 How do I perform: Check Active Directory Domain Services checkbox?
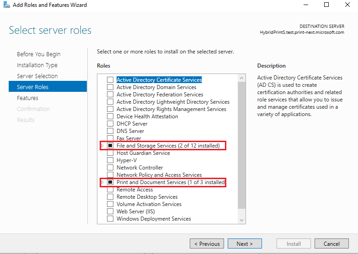pyautogui.click(x=110, y=87)
